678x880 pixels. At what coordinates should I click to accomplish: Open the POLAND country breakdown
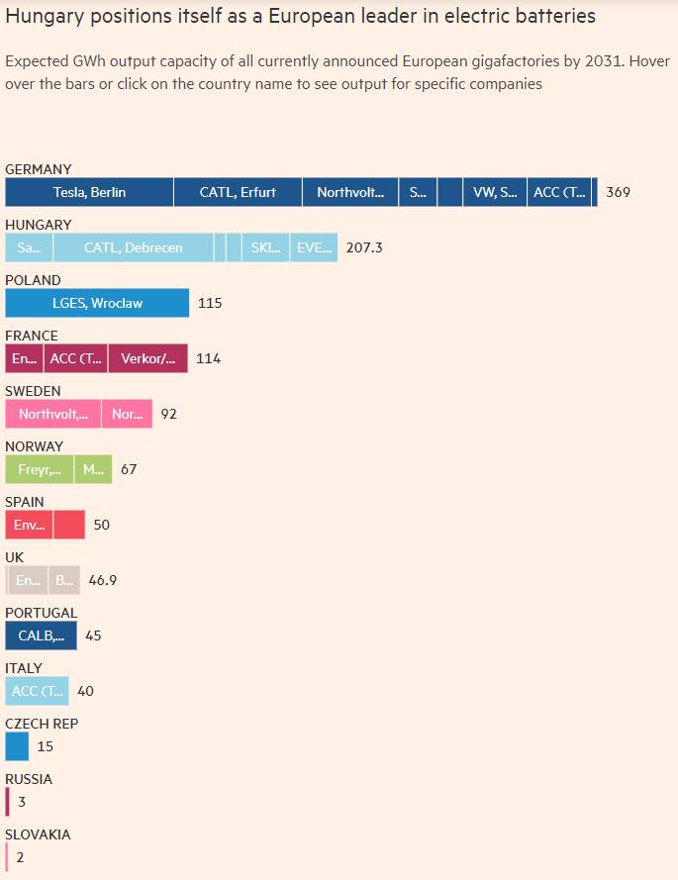[33, 280]
